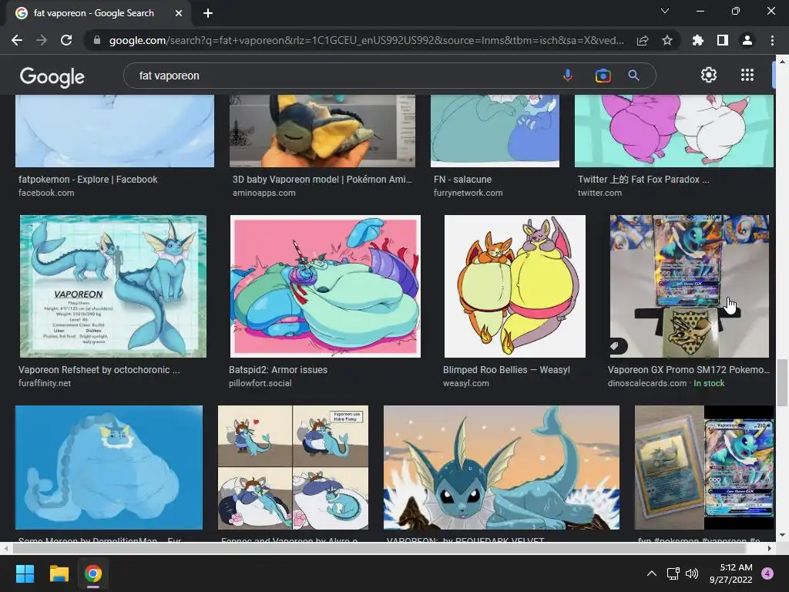The width and height of the screenshot is (789, 592).
Task: Open the notification badge showing 4
Action: [x=767, y=573]
